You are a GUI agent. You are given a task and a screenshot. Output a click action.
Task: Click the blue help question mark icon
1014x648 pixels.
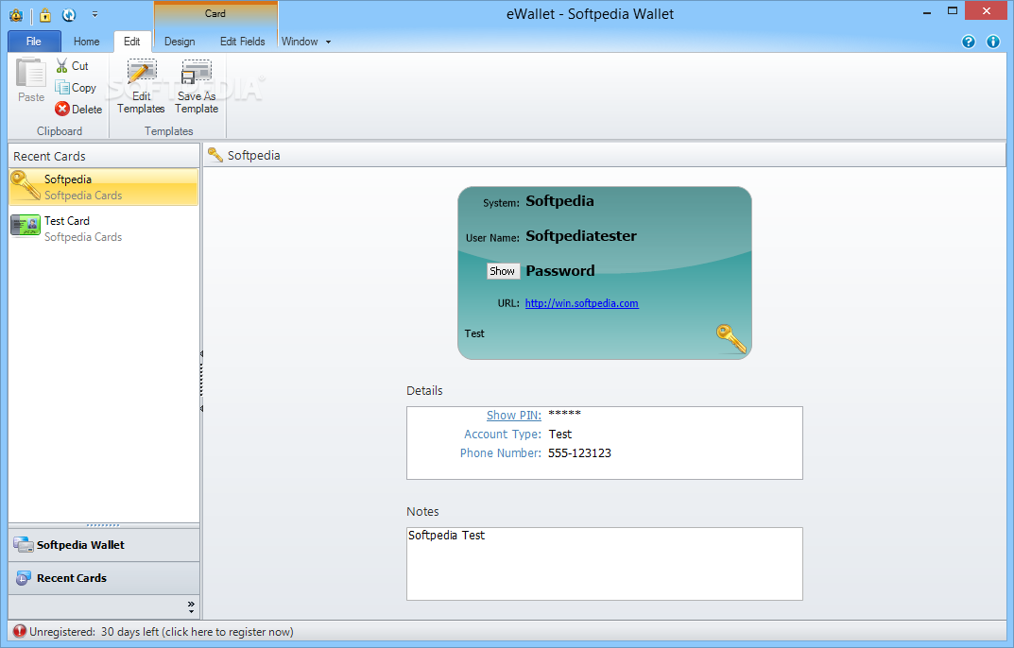point(968,42)
